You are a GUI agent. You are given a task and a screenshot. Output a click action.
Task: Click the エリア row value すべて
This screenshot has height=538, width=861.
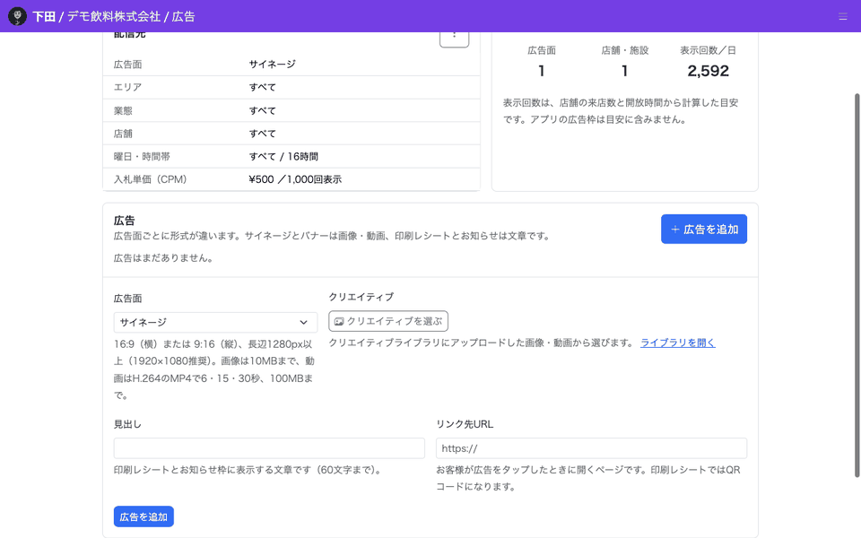(x=263, y=87)
